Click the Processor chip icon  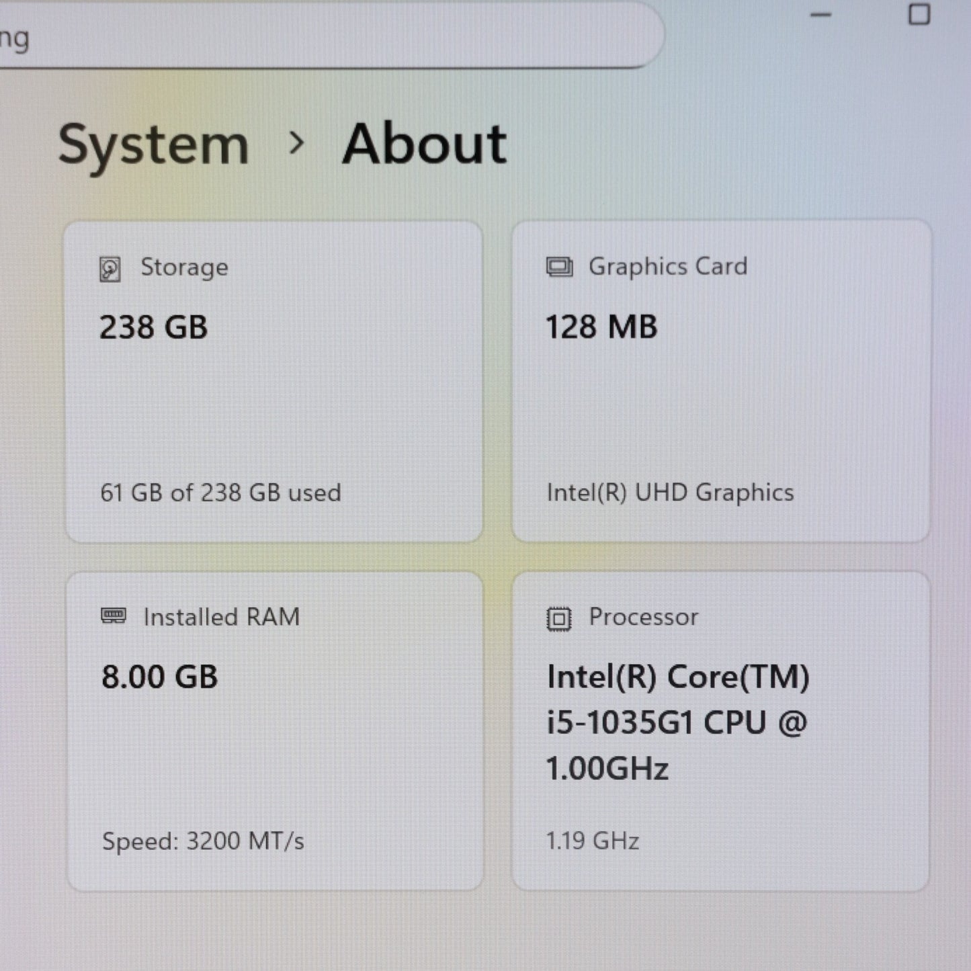click(x=558, y=618)
